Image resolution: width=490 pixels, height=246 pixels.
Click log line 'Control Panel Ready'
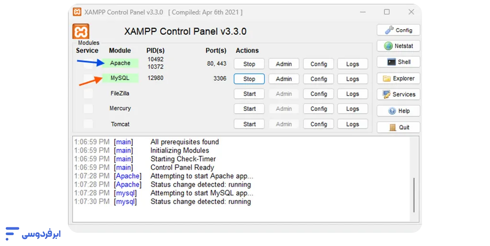182,168
